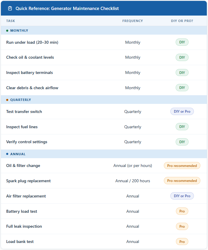Click the Spark plug replacement task
Image resolution: width=208 pixels, height=250 pixels.
point(28,181)
